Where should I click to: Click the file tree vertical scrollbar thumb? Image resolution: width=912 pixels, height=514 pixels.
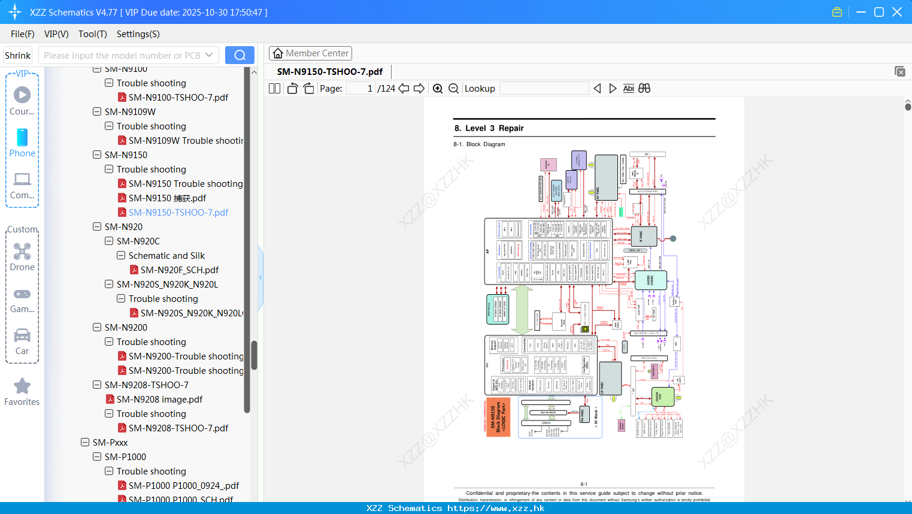click(254, 355)
